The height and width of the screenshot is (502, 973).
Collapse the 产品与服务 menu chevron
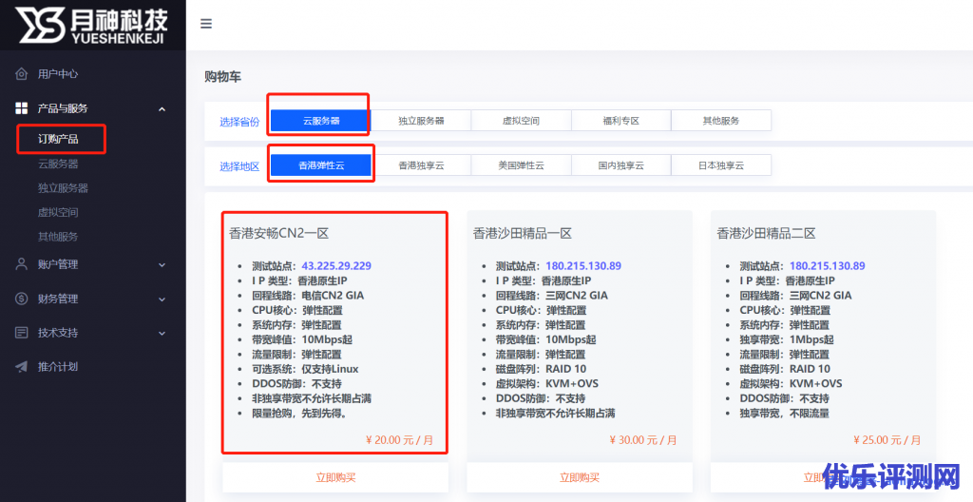[162, 109]
